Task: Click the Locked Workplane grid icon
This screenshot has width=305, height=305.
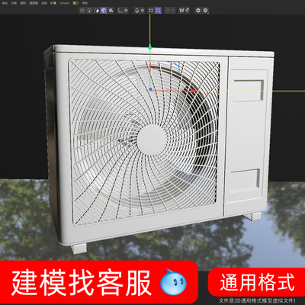Action: (151, 11)
